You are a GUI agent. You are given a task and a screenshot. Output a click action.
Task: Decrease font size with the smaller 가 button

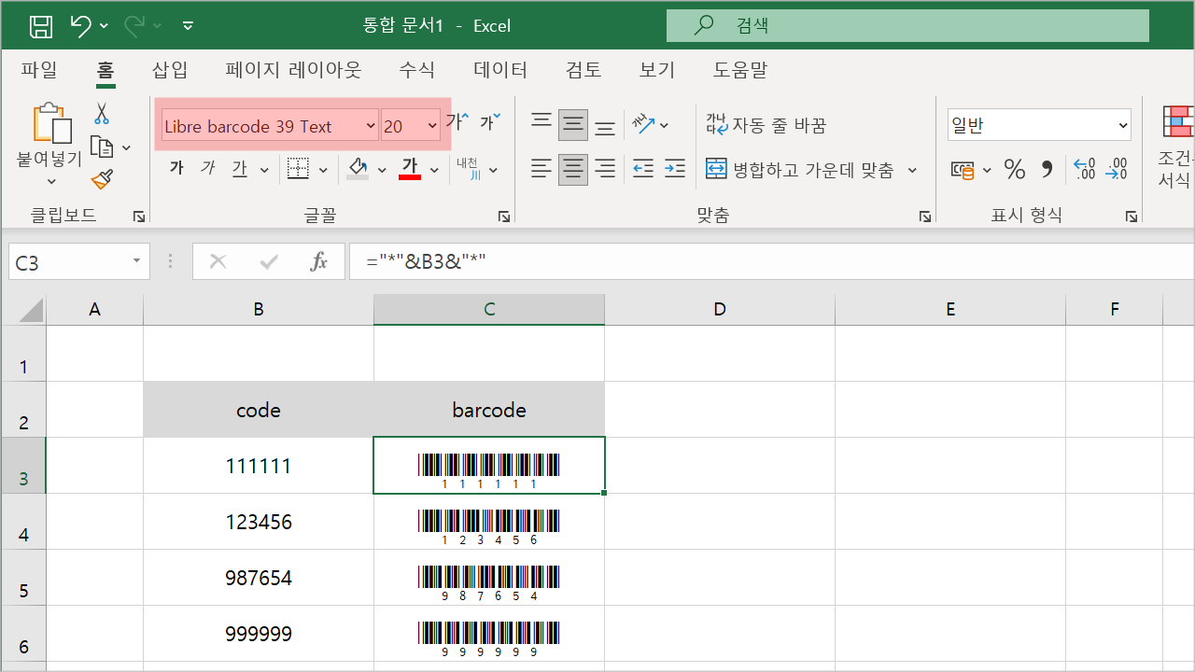pos(490,121)
